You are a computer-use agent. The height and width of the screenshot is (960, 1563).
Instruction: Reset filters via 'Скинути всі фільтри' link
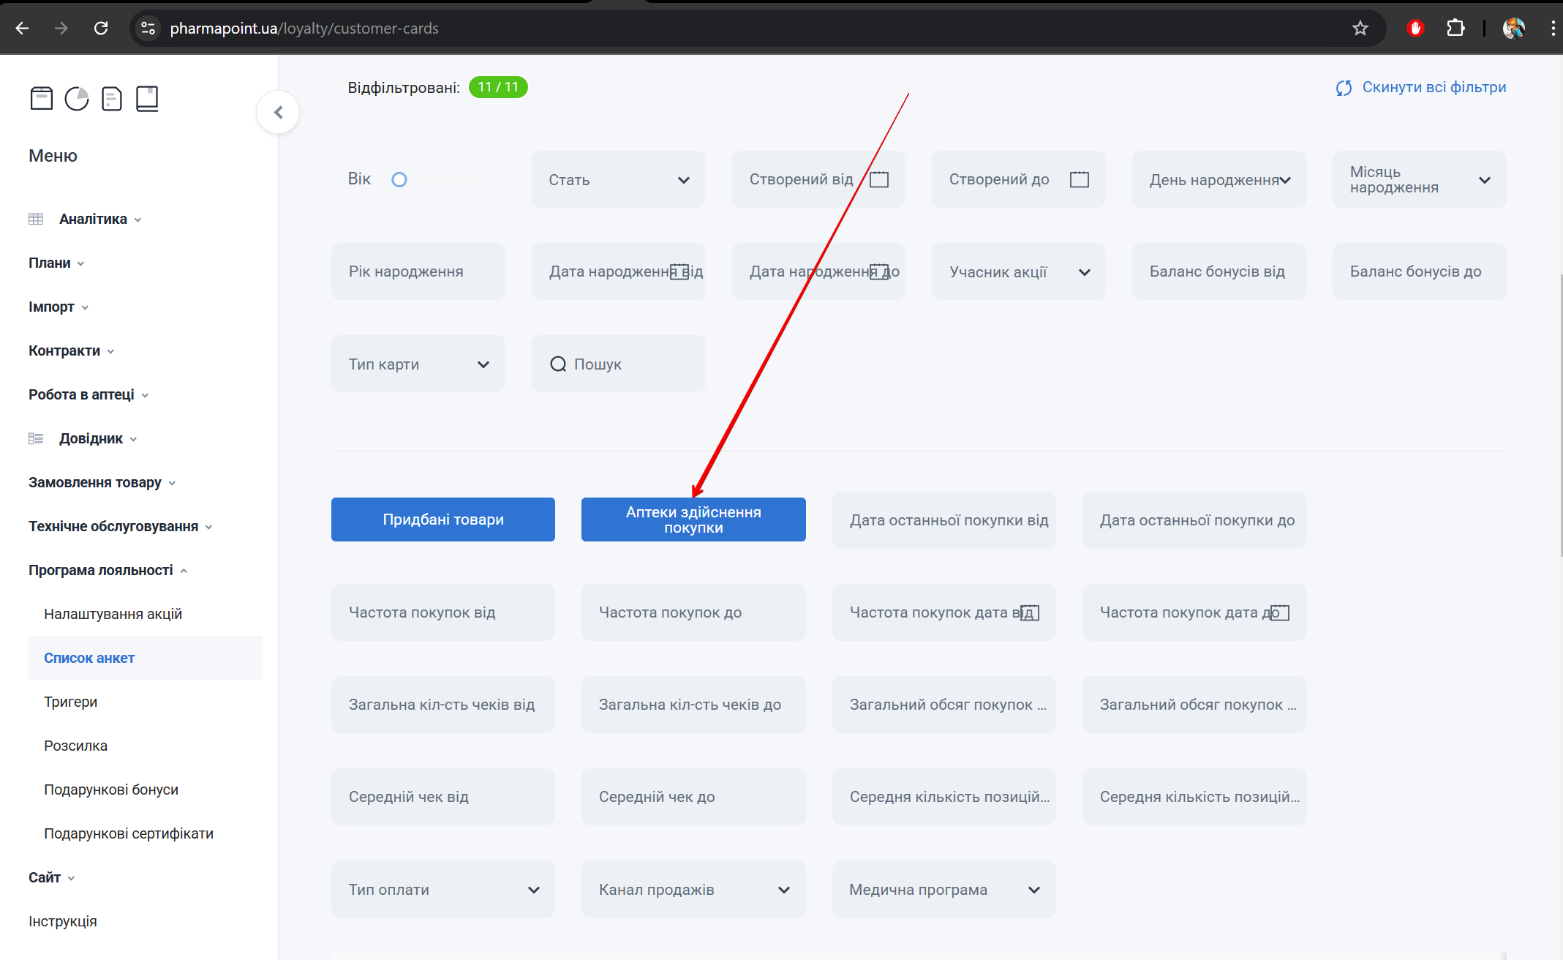click(x=1420, y=87)
